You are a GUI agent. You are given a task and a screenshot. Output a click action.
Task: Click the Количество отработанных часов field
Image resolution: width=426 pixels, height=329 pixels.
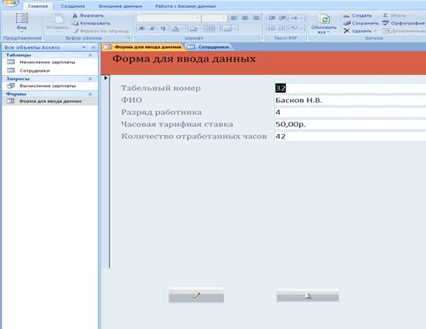[x=350, y=137]
